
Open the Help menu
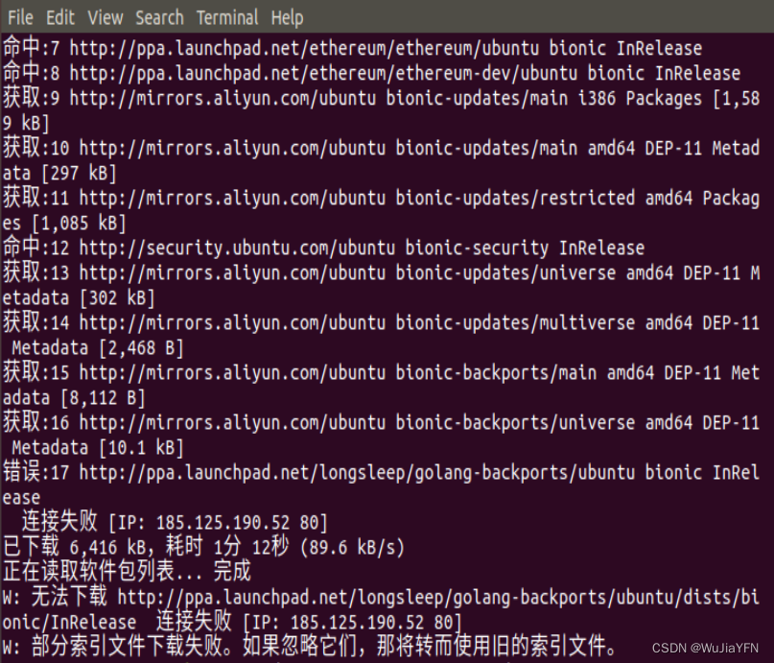(286, 17)
